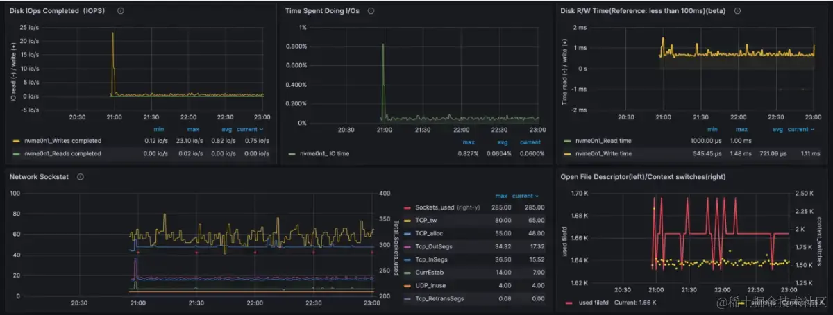Open color picker for Tcp_OutSegs purple swatch
833x315 pixels.
pos(407,247)
